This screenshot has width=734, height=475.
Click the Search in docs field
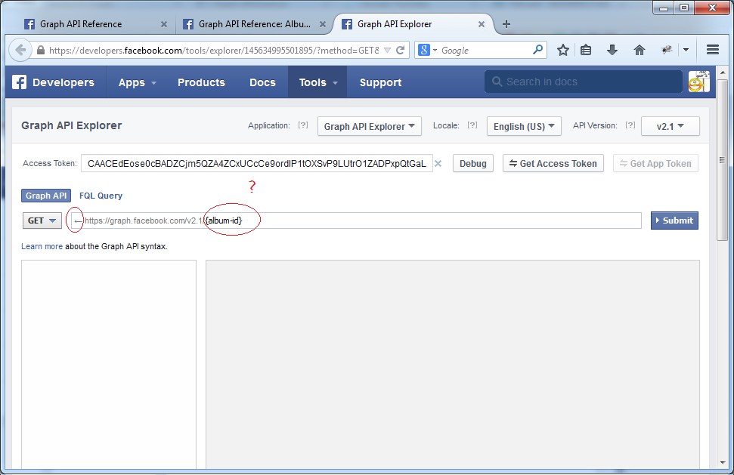point(584,82)
